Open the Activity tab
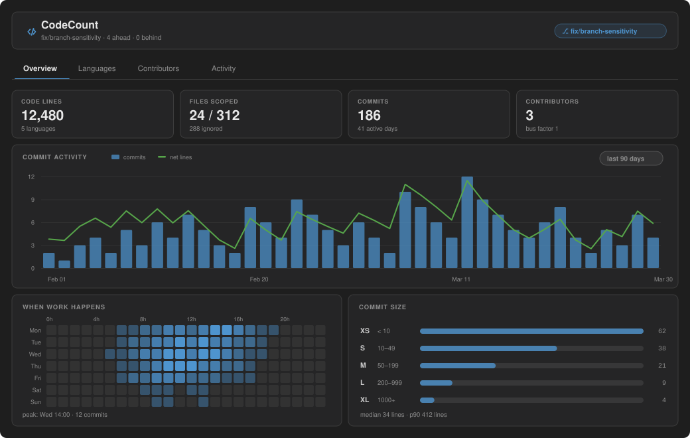 [224, 68]
